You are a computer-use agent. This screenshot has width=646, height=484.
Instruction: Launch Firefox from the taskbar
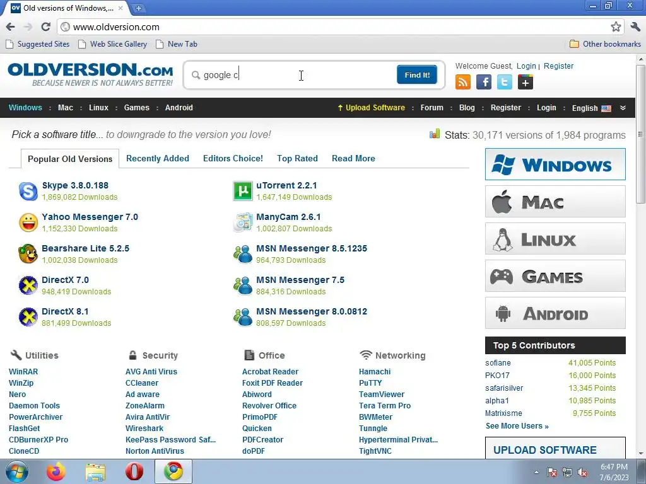tap(56, 471)
